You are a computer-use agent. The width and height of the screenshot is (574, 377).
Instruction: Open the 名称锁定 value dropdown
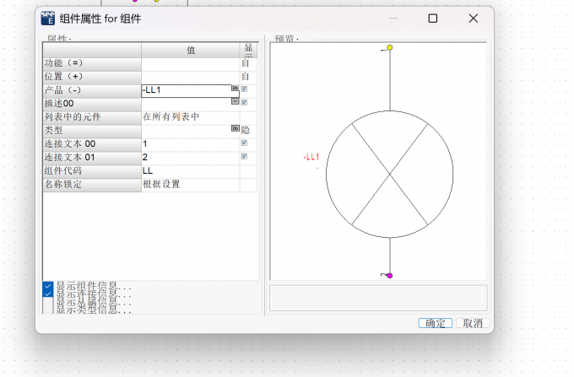pos(191,185)
